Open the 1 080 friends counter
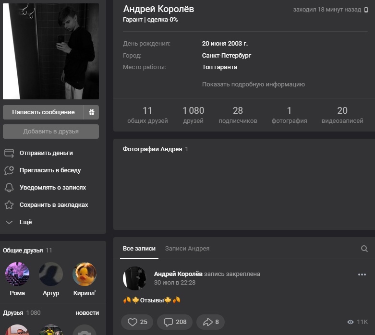The width and height of the screenshot is (375, 335). (x=193, y=115)
